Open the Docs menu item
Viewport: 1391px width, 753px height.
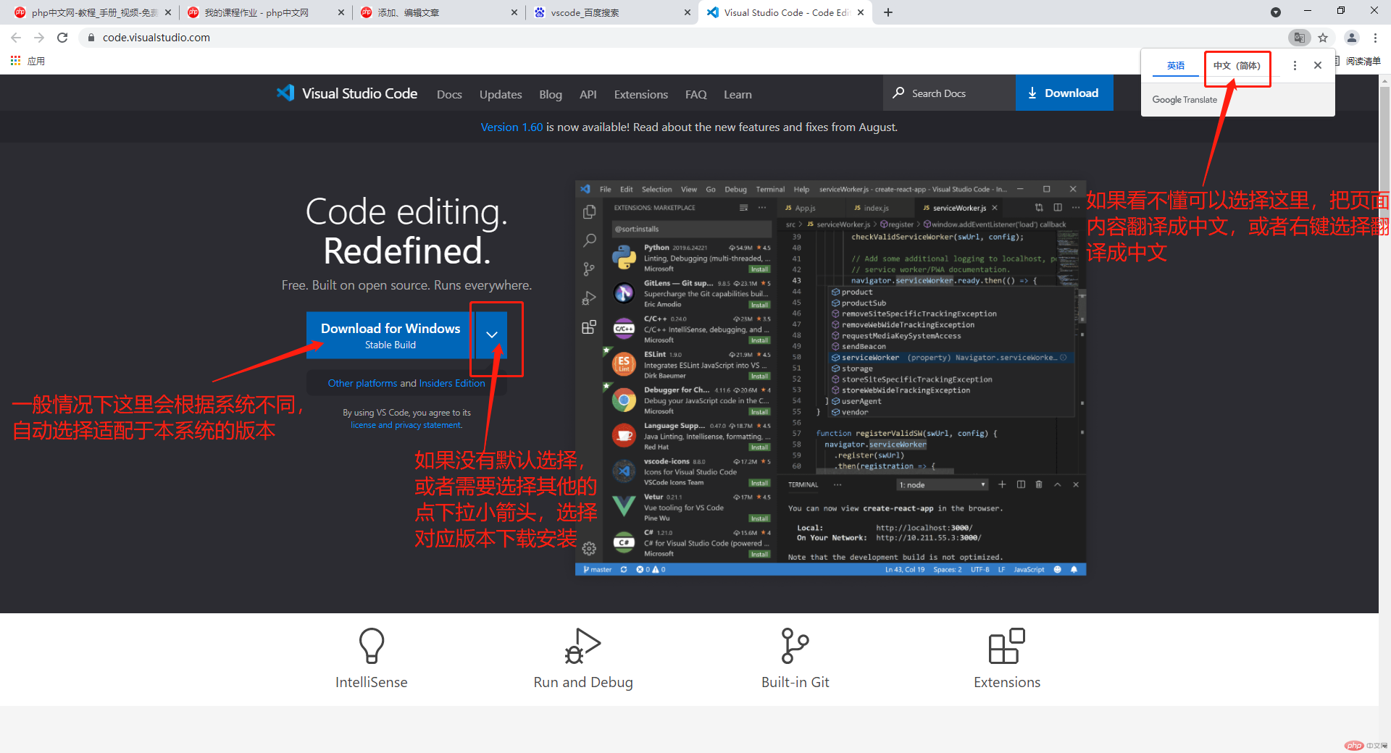[449, 94]
